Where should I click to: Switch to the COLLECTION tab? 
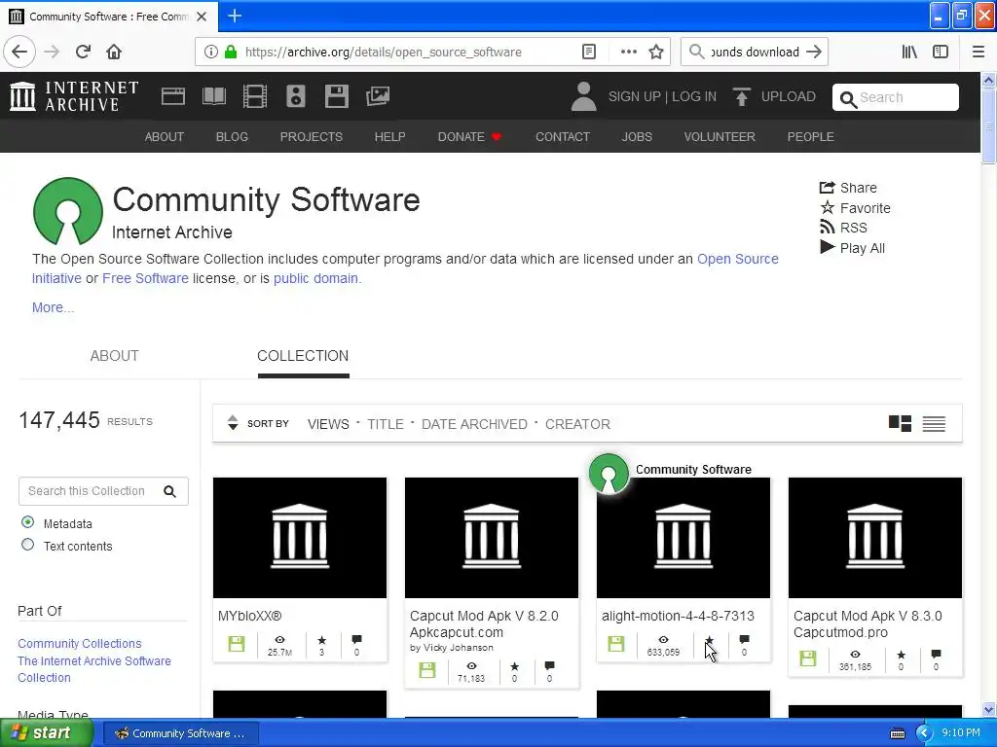tap(303, 356)
